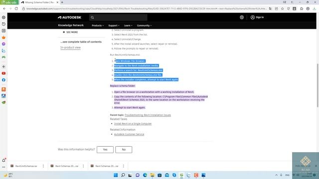Close the floating overlay with its X
The height and width of the screenshot is (179, 319).
(316, 166)
